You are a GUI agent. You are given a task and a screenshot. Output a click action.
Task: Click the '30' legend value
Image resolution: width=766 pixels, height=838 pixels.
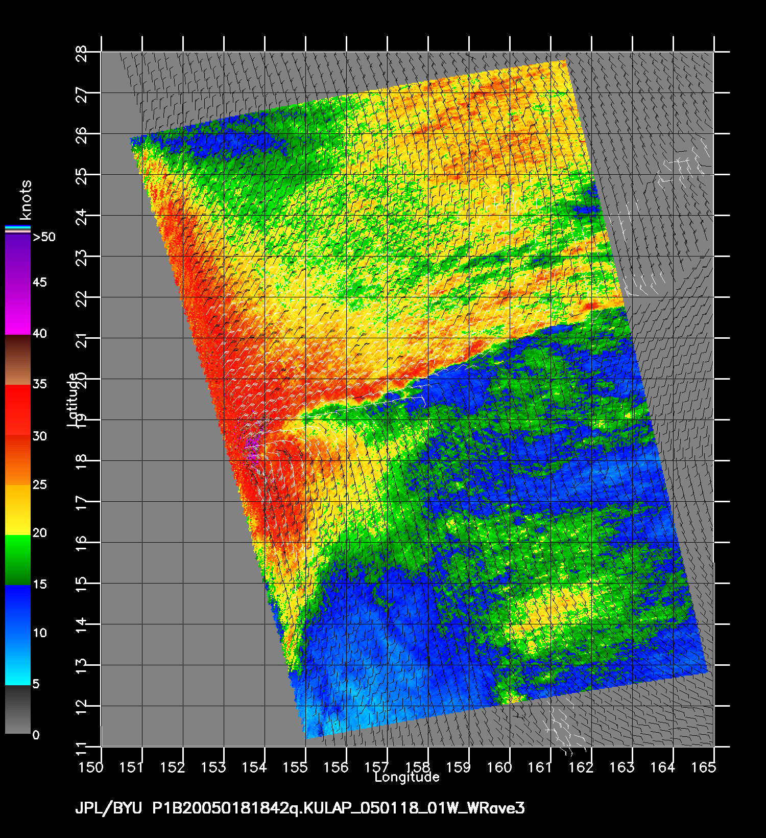[40, 436]
